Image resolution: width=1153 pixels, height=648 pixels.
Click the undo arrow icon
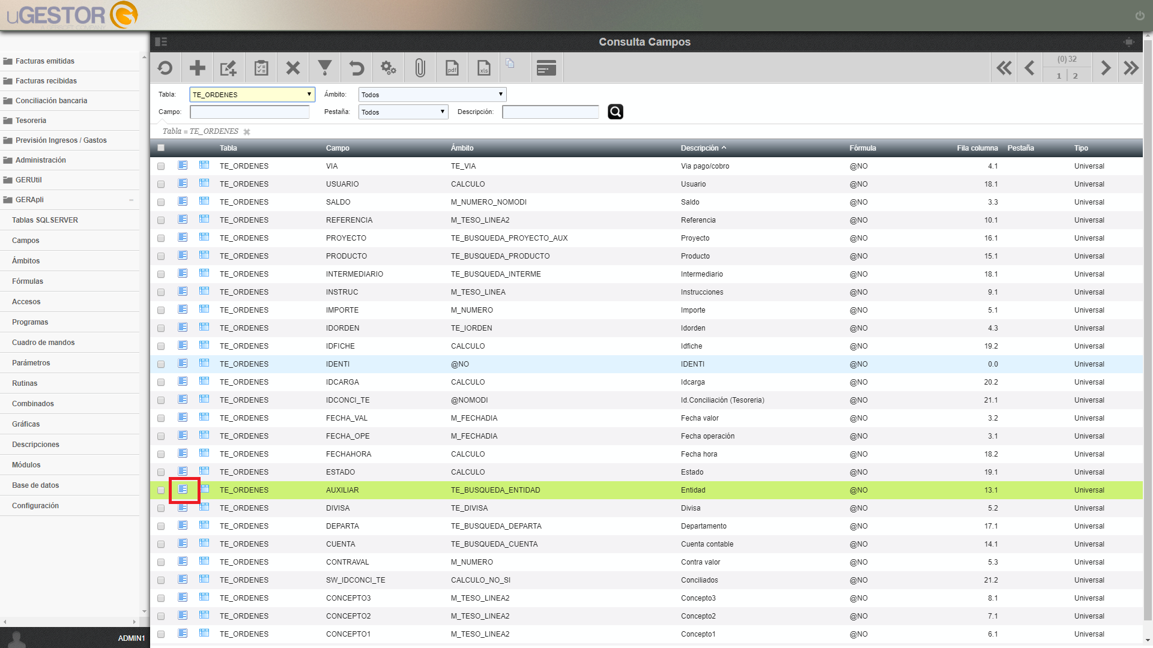357,68
